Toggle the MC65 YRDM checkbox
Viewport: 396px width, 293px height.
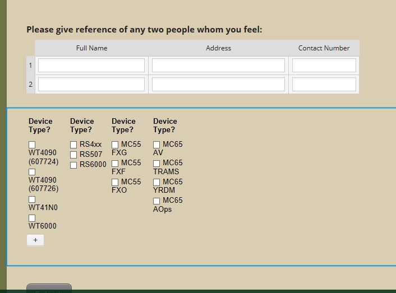pyautogui.click(x=156, y=183)
